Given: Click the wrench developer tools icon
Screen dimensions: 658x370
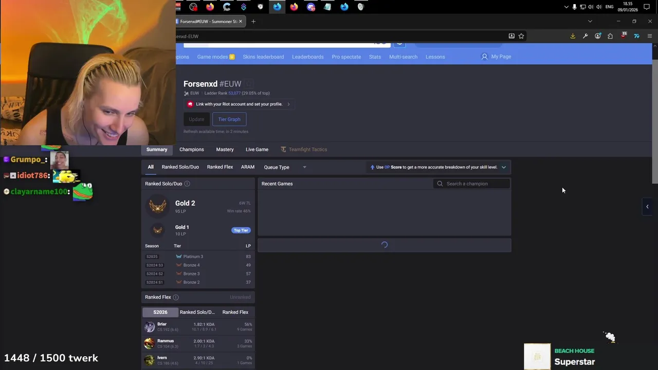Looking at the screenshot, I should tap(585, 36).
